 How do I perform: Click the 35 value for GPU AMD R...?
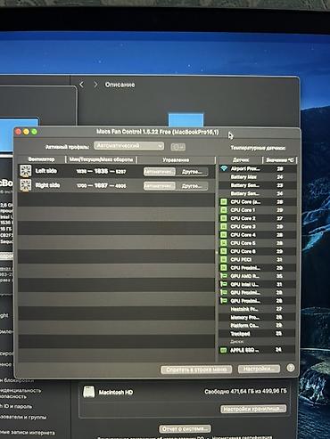(279, 276)
